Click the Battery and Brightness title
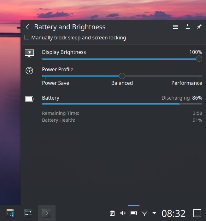Viewport: 206px width, 221px height. point(70,27)
